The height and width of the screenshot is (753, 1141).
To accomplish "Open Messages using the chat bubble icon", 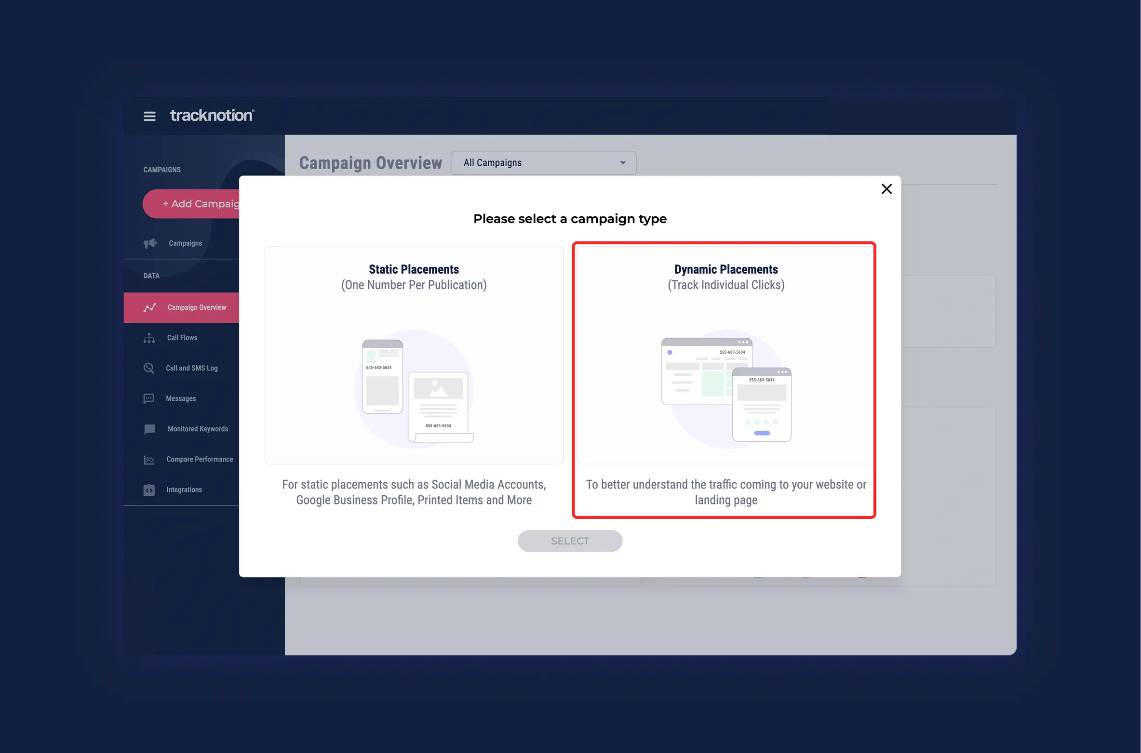I will tap(149, 398).
